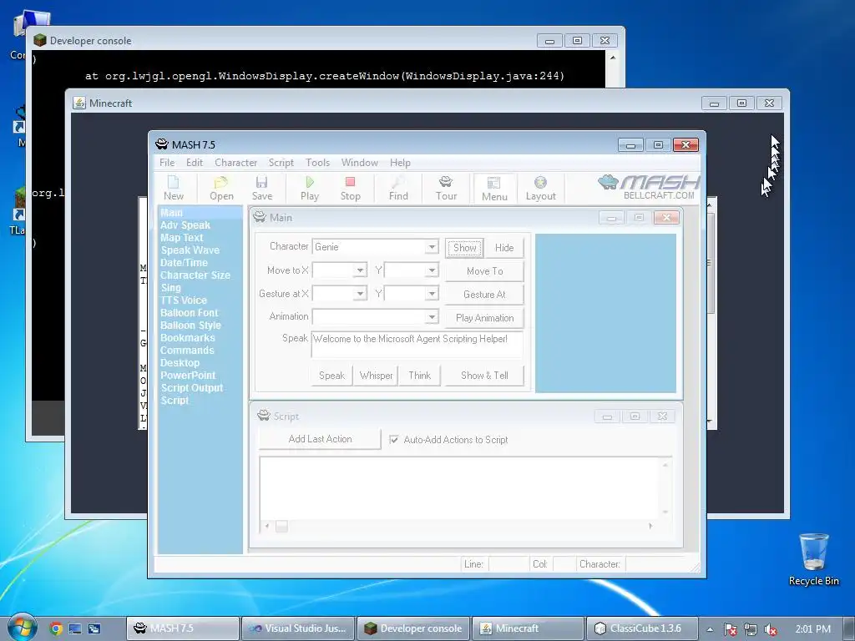Open a script with the Open toolbar icon
This screenshot has width=855, height=641.
tap(221, 188)
